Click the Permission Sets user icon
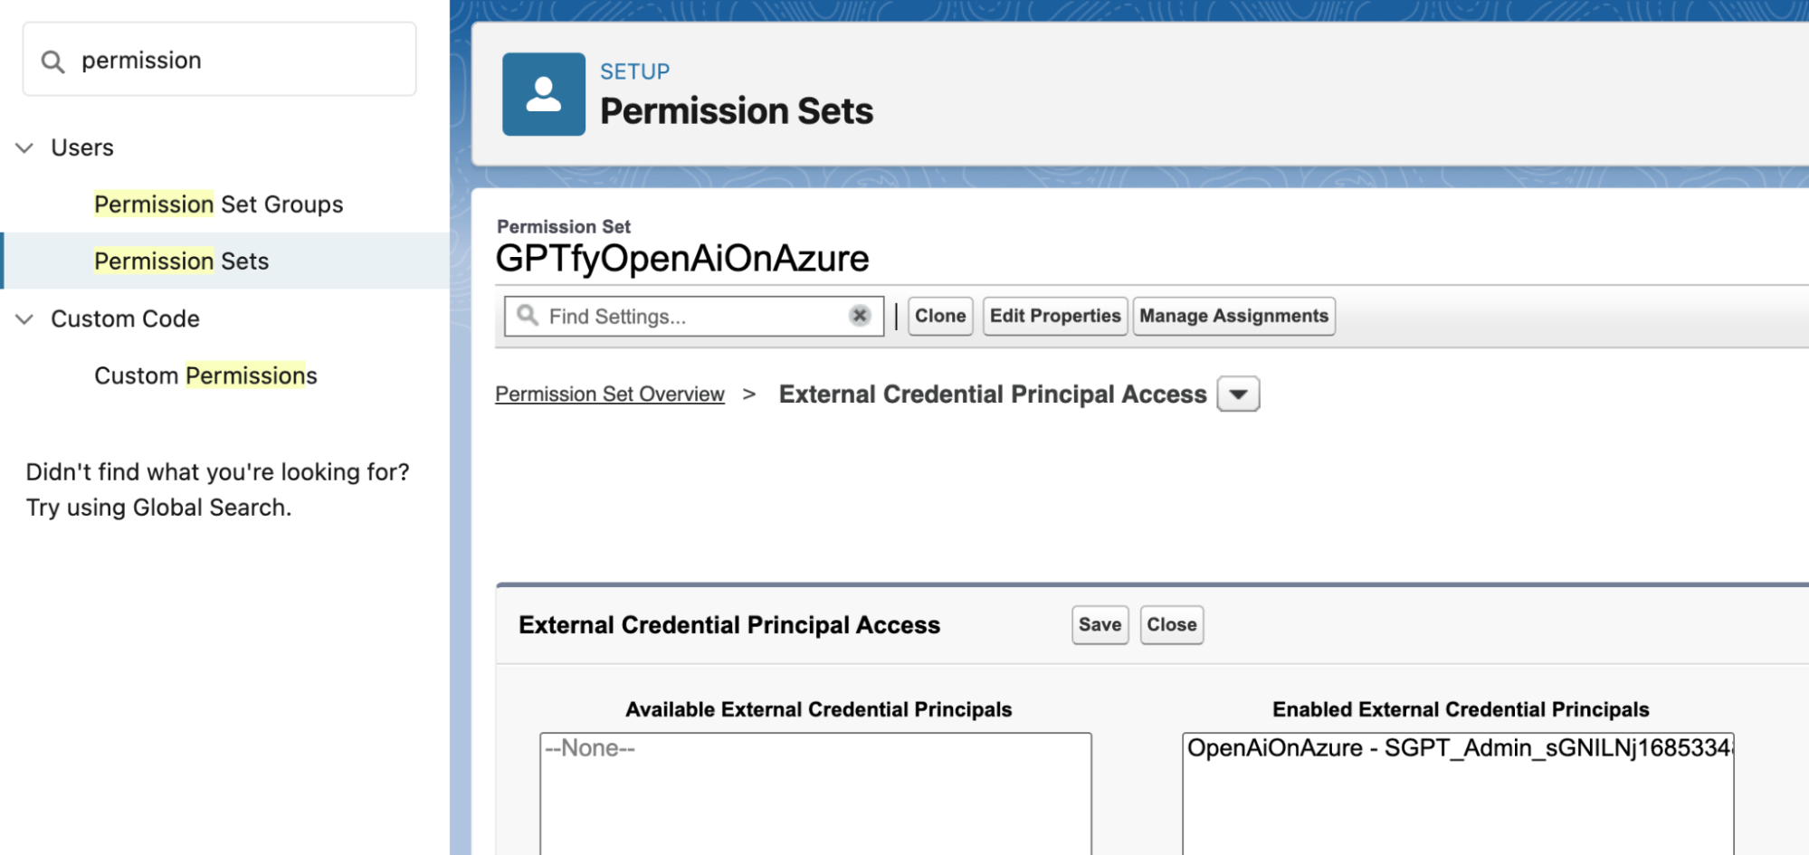Image resolution: width=1809 pixels, height=855 pixels. coord(544,94)
